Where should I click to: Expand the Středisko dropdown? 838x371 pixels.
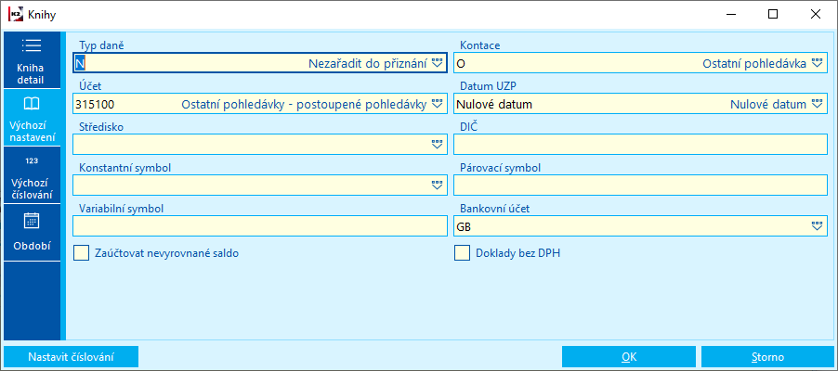438,144
